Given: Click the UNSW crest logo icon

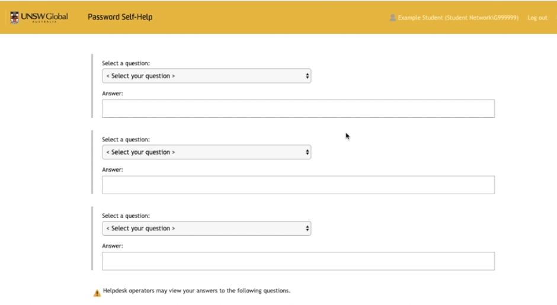Looking at the screenshot, I should click(x=15, y=17).
